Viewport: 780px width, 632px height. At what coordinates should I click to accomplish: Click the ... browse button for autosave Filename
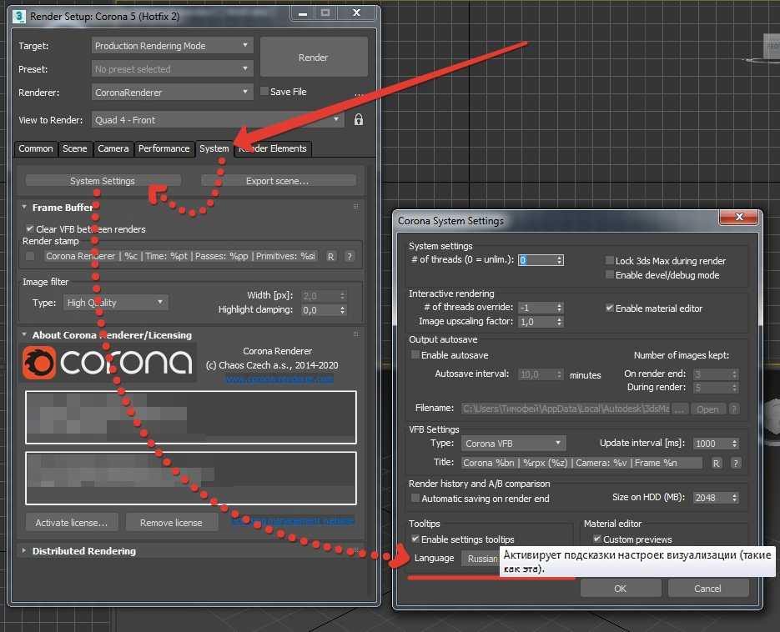681,409
